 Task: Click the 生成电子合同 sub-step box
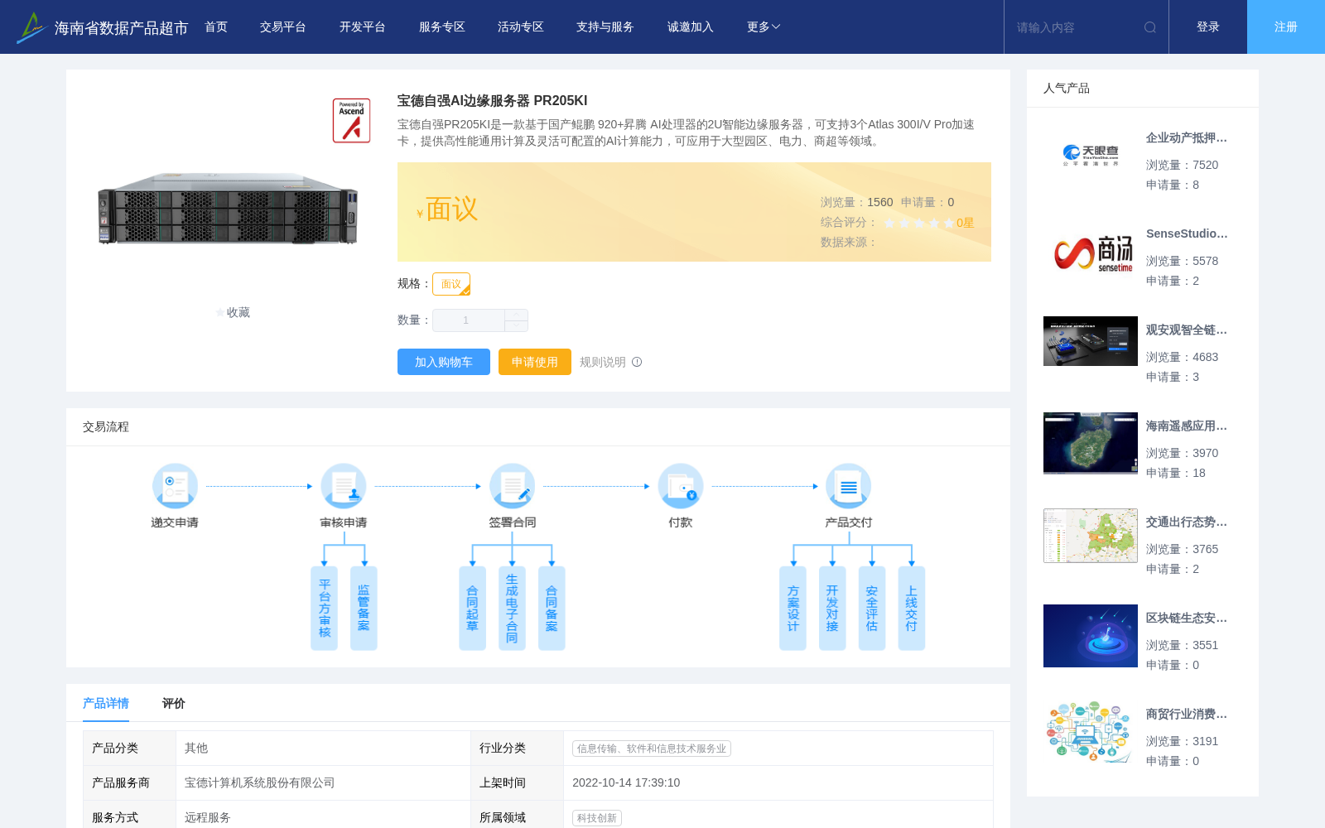(x=512, y=609)
